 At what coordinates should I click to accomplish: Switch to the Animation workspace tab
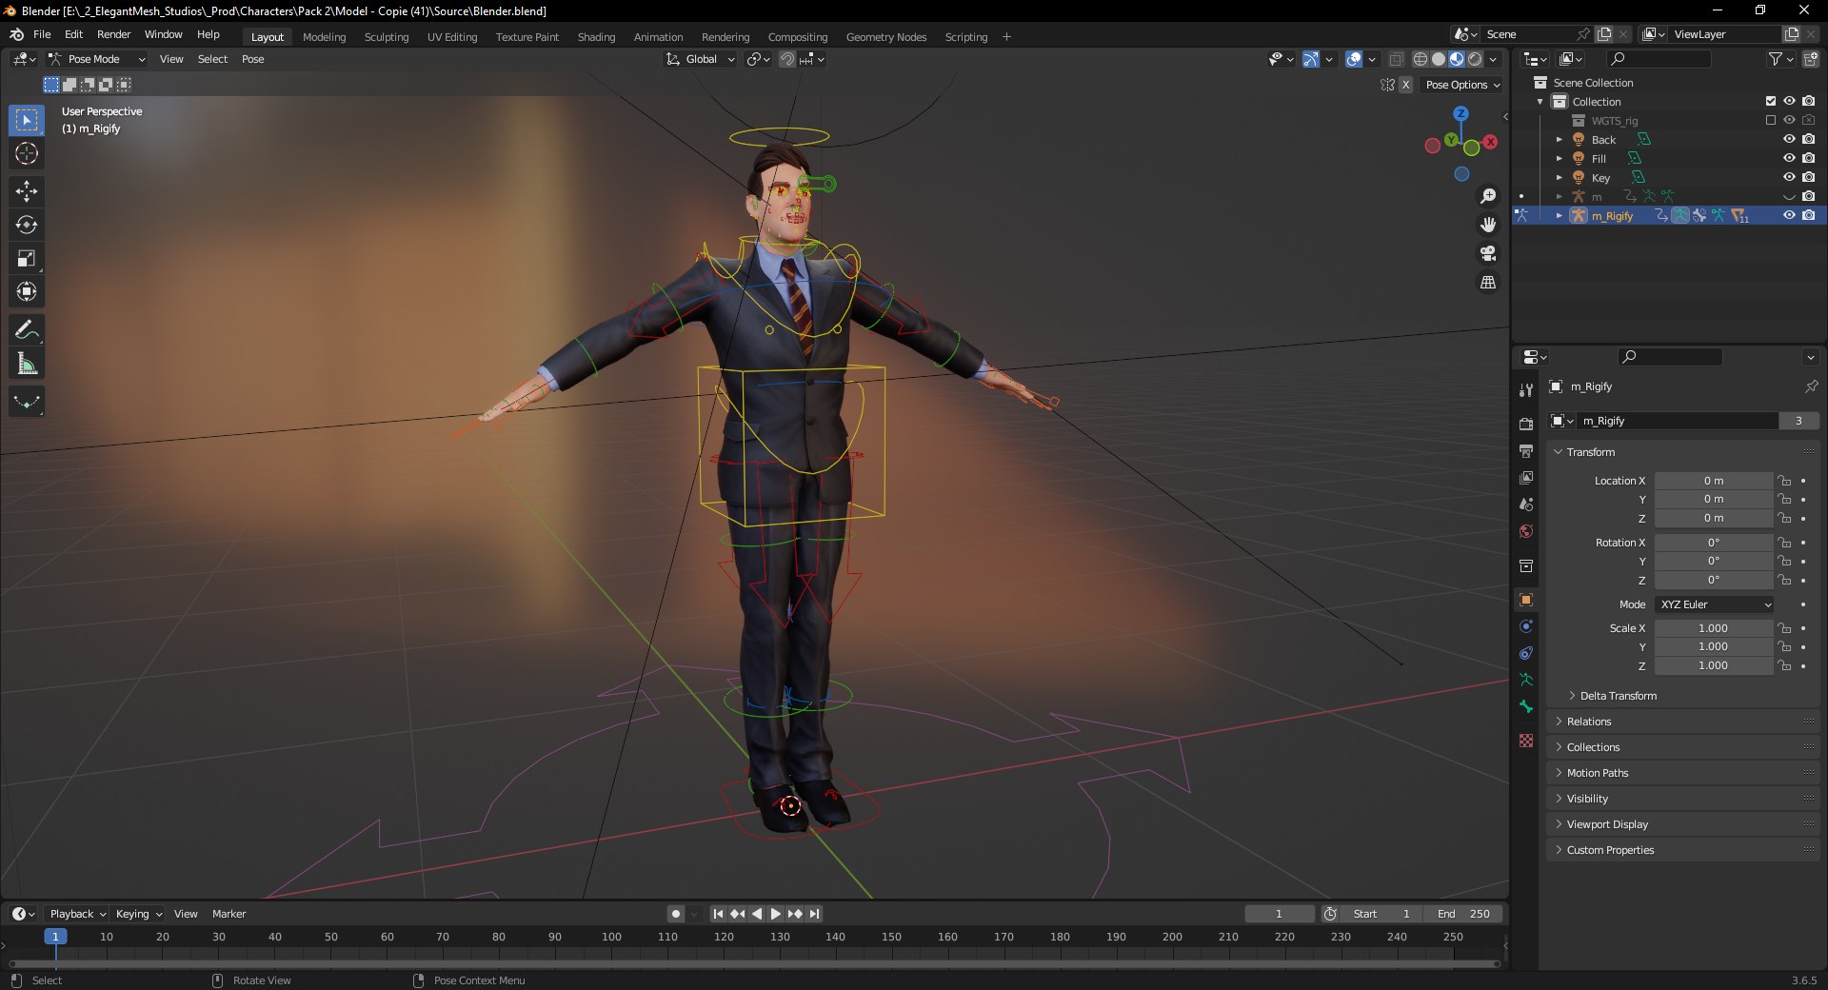click(x=658, y=37)
